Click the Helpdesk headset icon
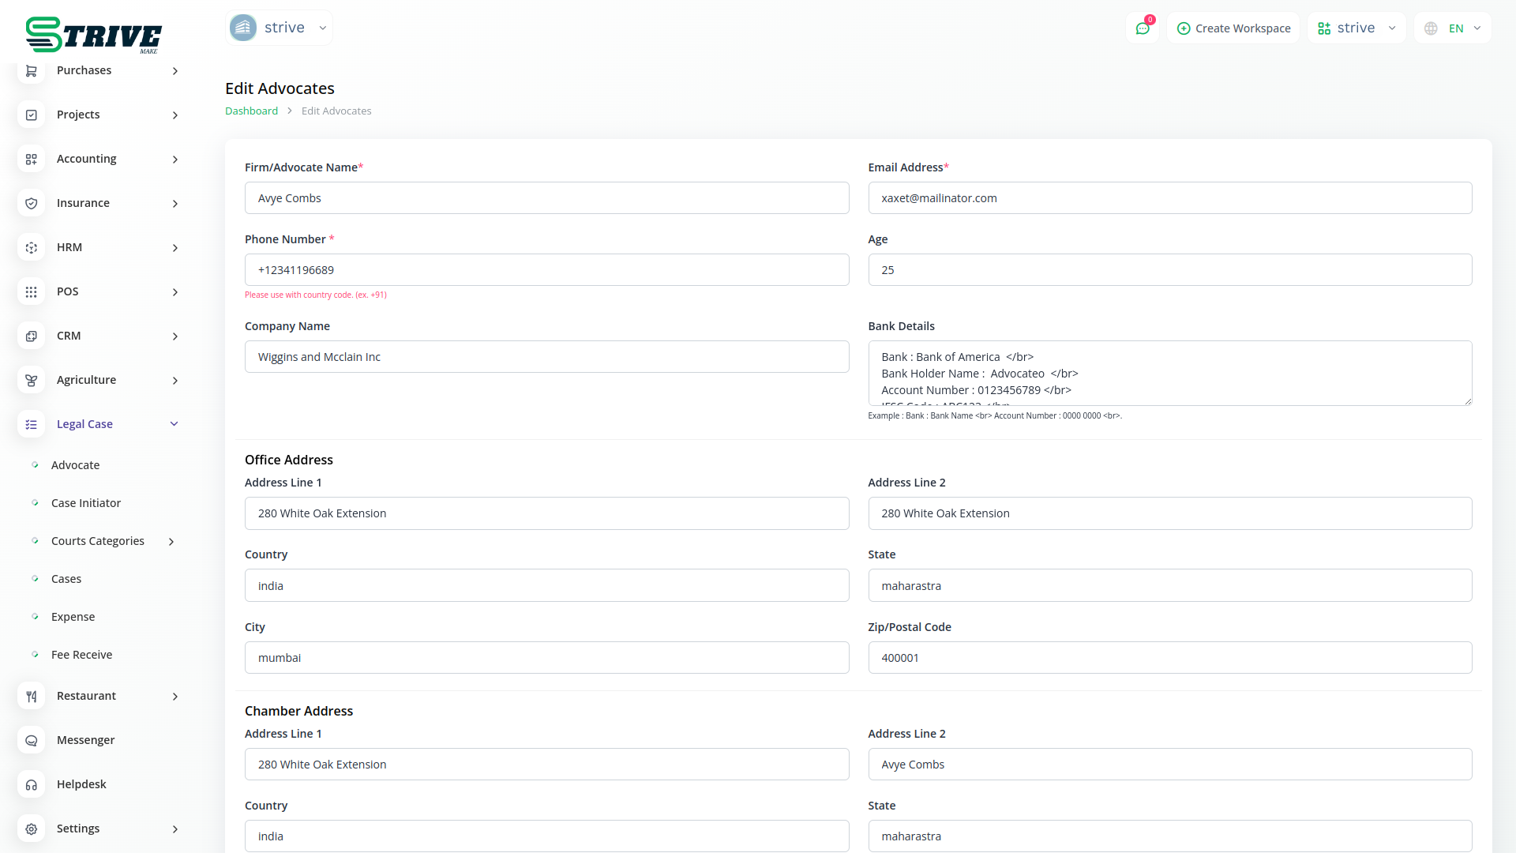This screenshot has height=853, width=1516. [31, 784]
